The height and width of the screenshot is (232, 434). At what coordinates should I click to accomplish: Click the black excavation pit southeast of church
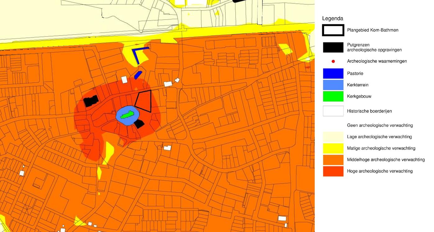tap(139, 124)
